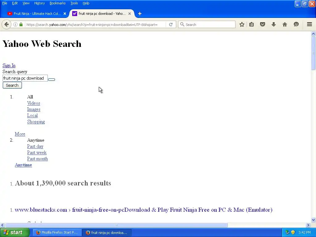The height and width of the screenshot is (237, 316).
Task: Click the shield security tray icon
Action: click(293, 232)
